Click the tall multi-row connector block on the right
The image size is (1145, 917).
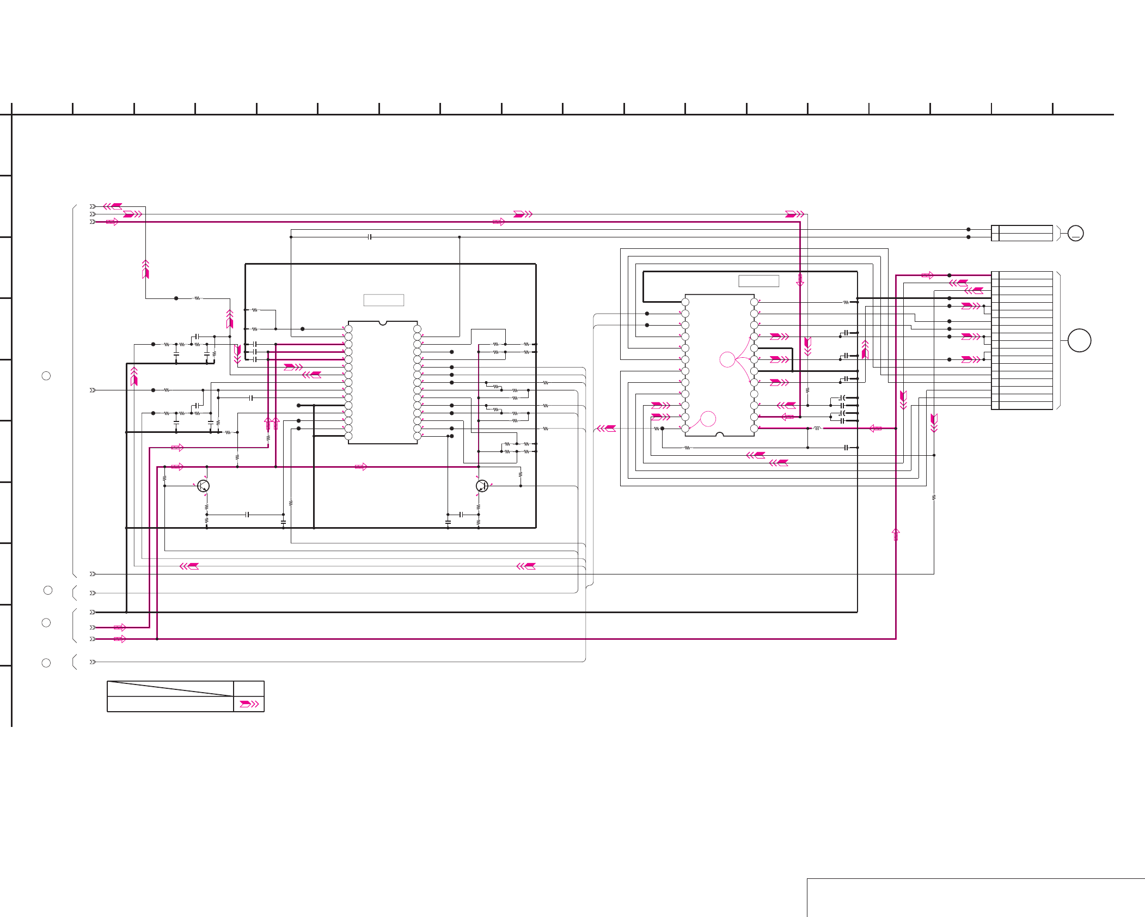[x=1021, y=340]
